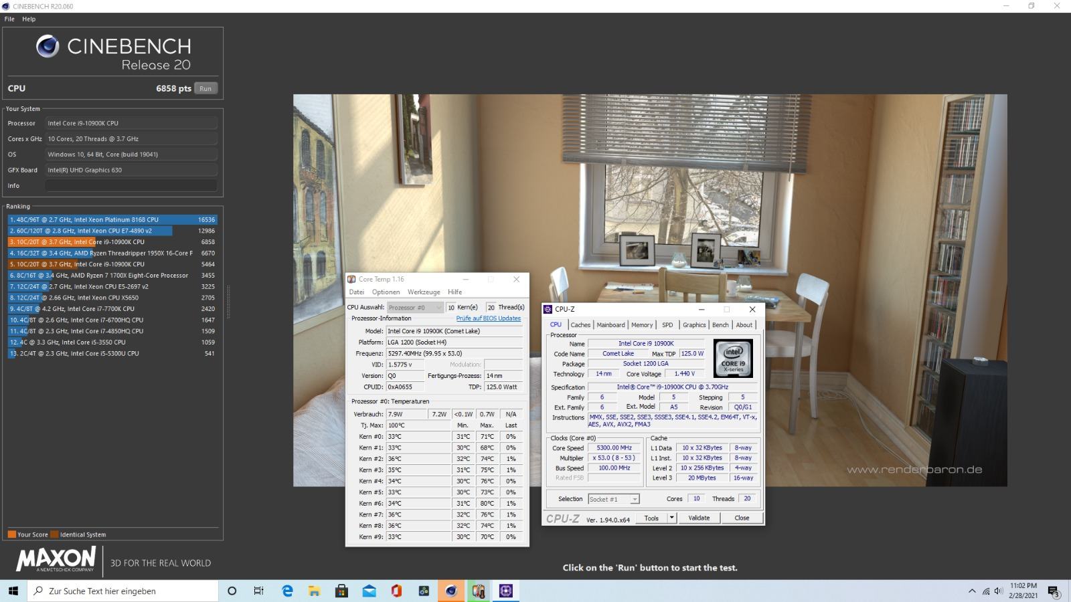Open Microsoft Store taskbar icon
The height and width of the screenshot is (602, 1071).
(x=342, y=591)
